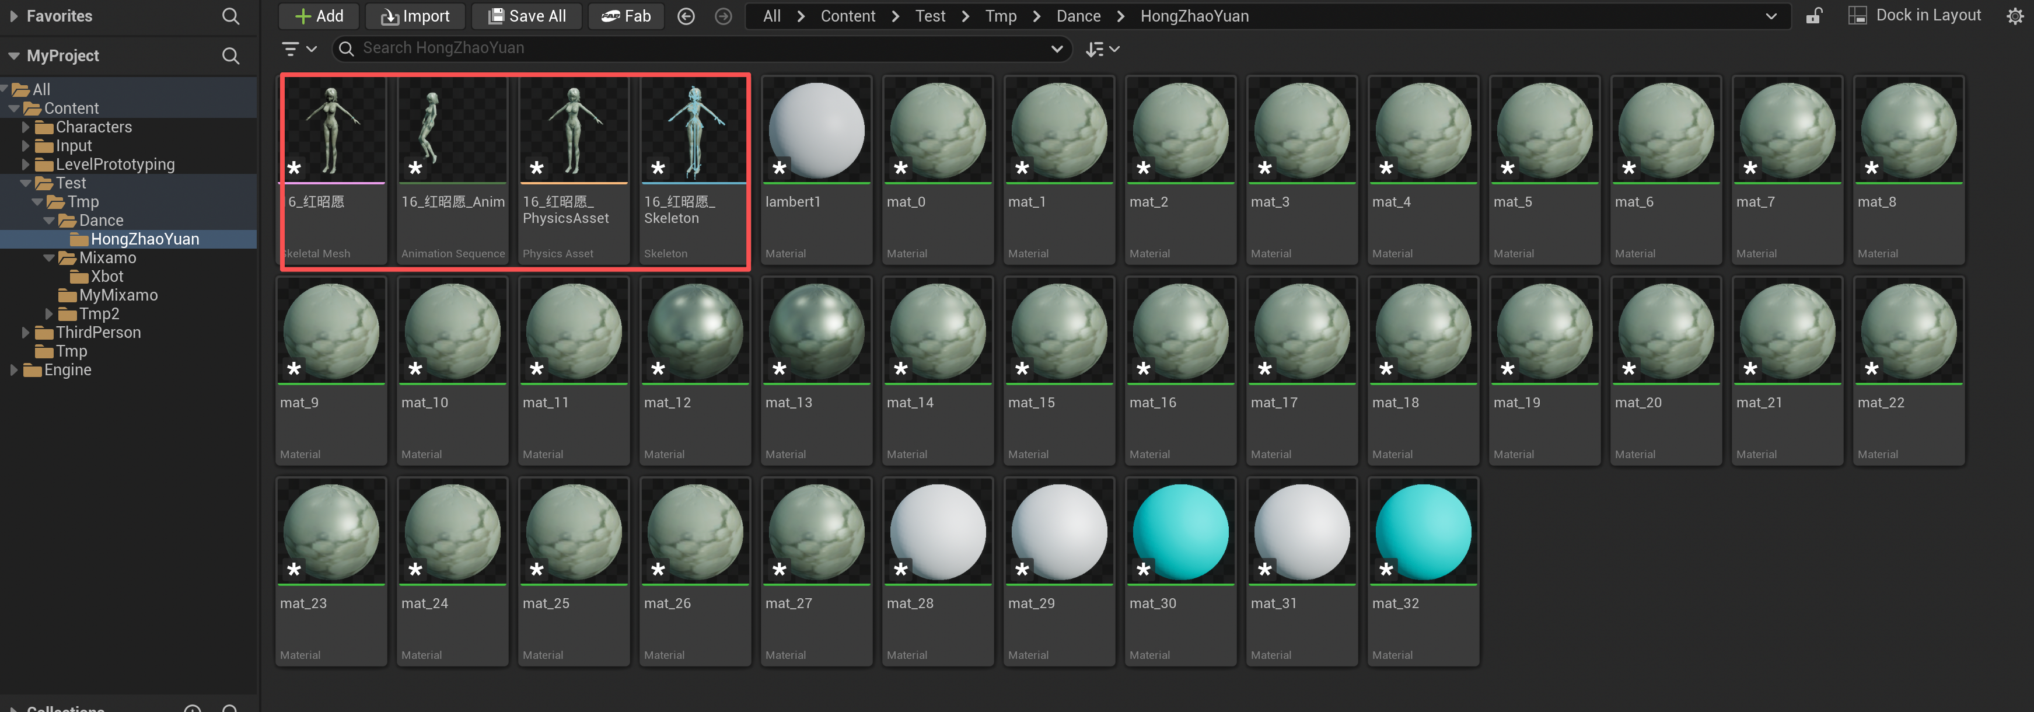The height and width of the screenshot is (712, 2034).
Task: Select the HongZhaoYuan folder in the tree
Action: (145, 239)
